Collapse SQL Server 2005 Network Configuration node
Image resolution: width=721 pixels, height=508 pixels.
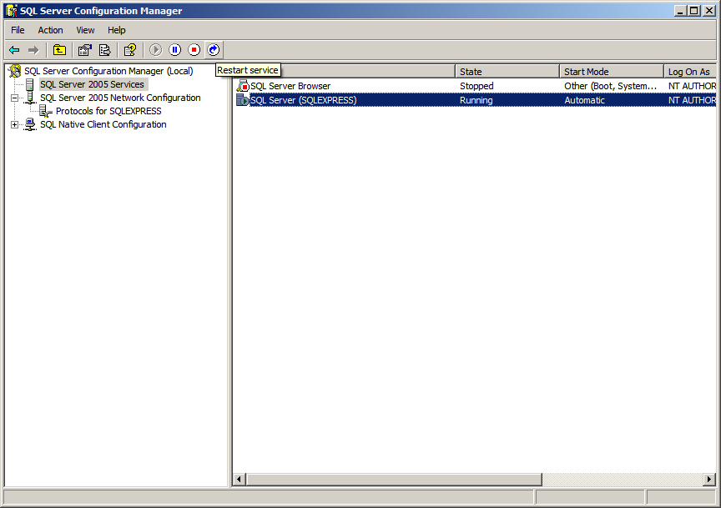click(14, 98)
